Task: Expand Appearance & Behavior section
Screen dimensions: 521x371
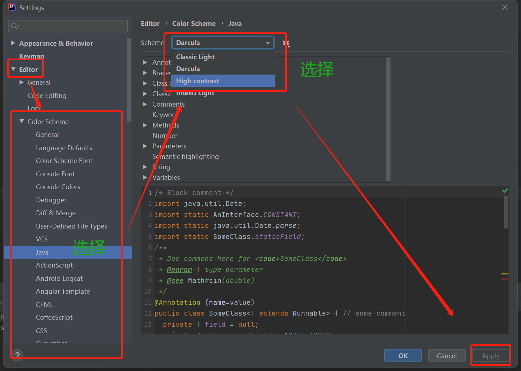Action: tap(13, 43)
